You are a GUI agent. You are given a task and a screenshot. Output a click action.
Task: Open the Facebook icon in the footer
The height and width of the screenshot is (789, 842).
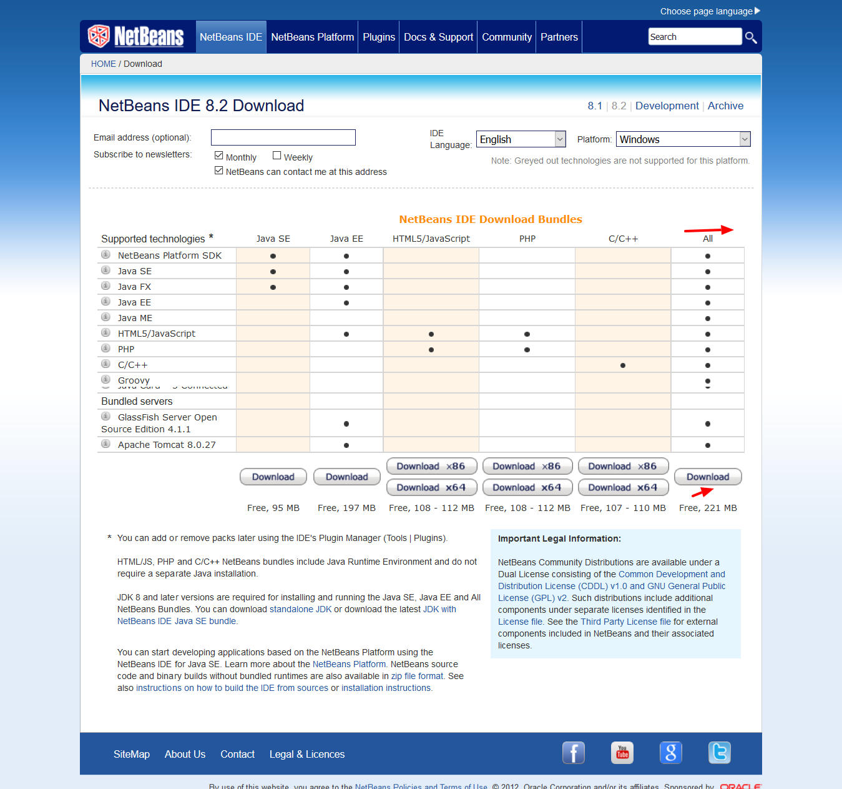[x=574, y=753]
